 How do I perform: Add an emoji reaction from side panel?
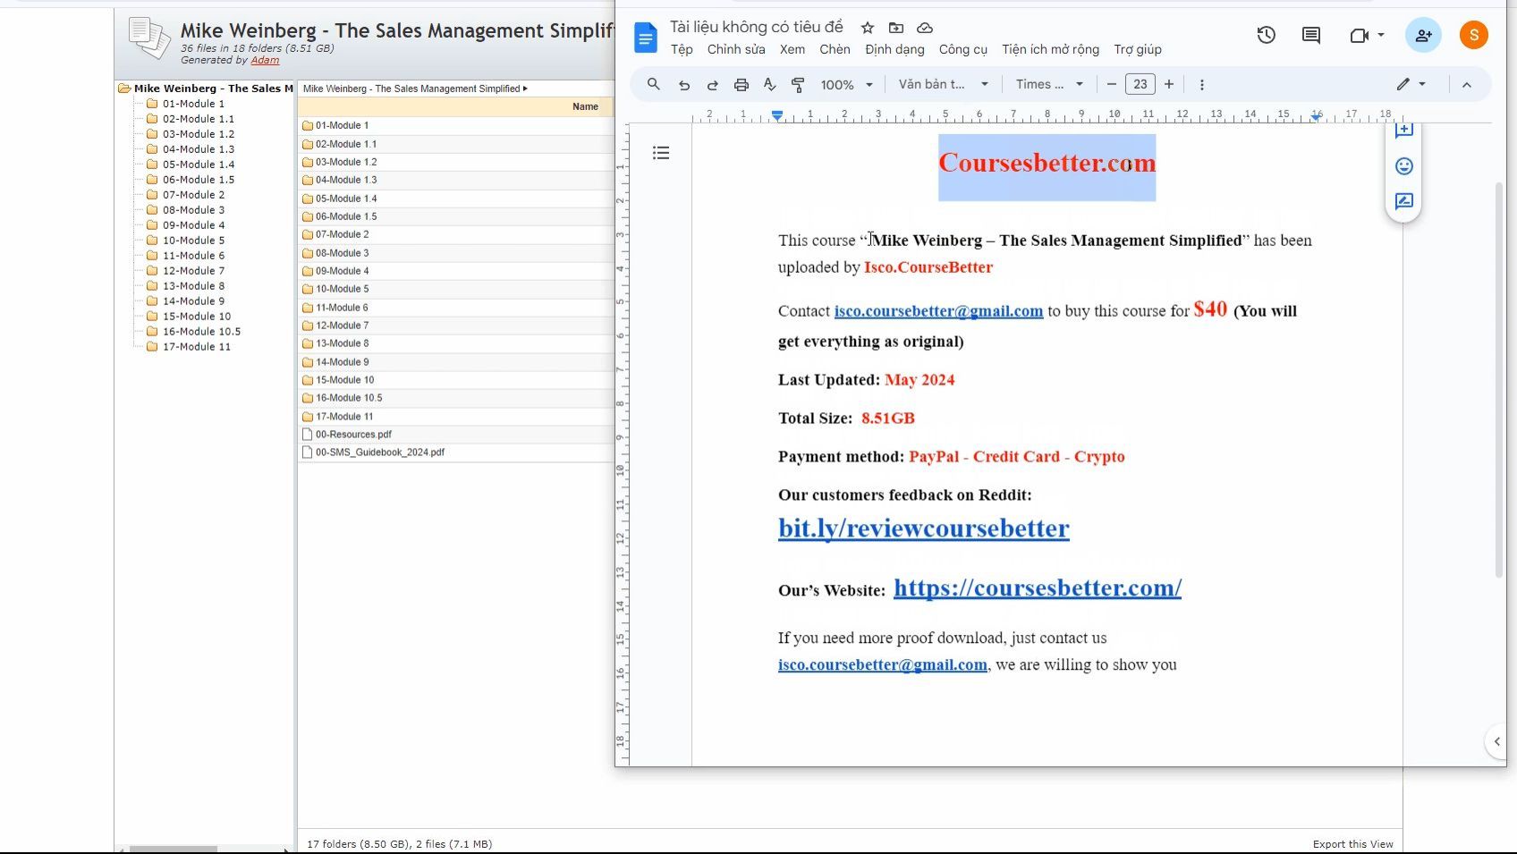tap(1404, 166)
